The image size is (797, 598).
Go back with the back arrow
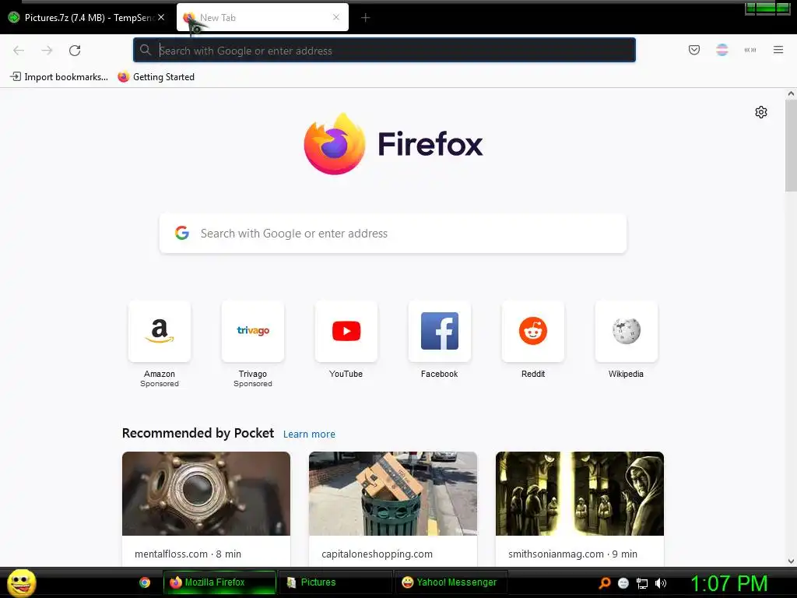click(19, 51)
